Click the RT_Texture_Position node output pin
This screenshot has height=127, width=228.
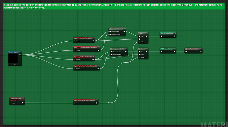tap(175, 52)
